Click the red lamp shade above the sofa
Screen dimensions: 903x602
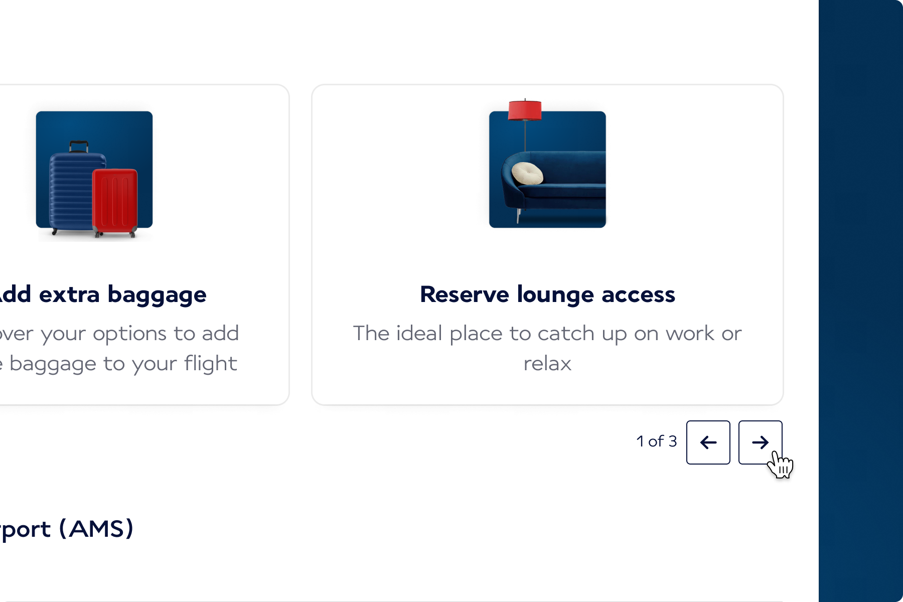(525, 110)
